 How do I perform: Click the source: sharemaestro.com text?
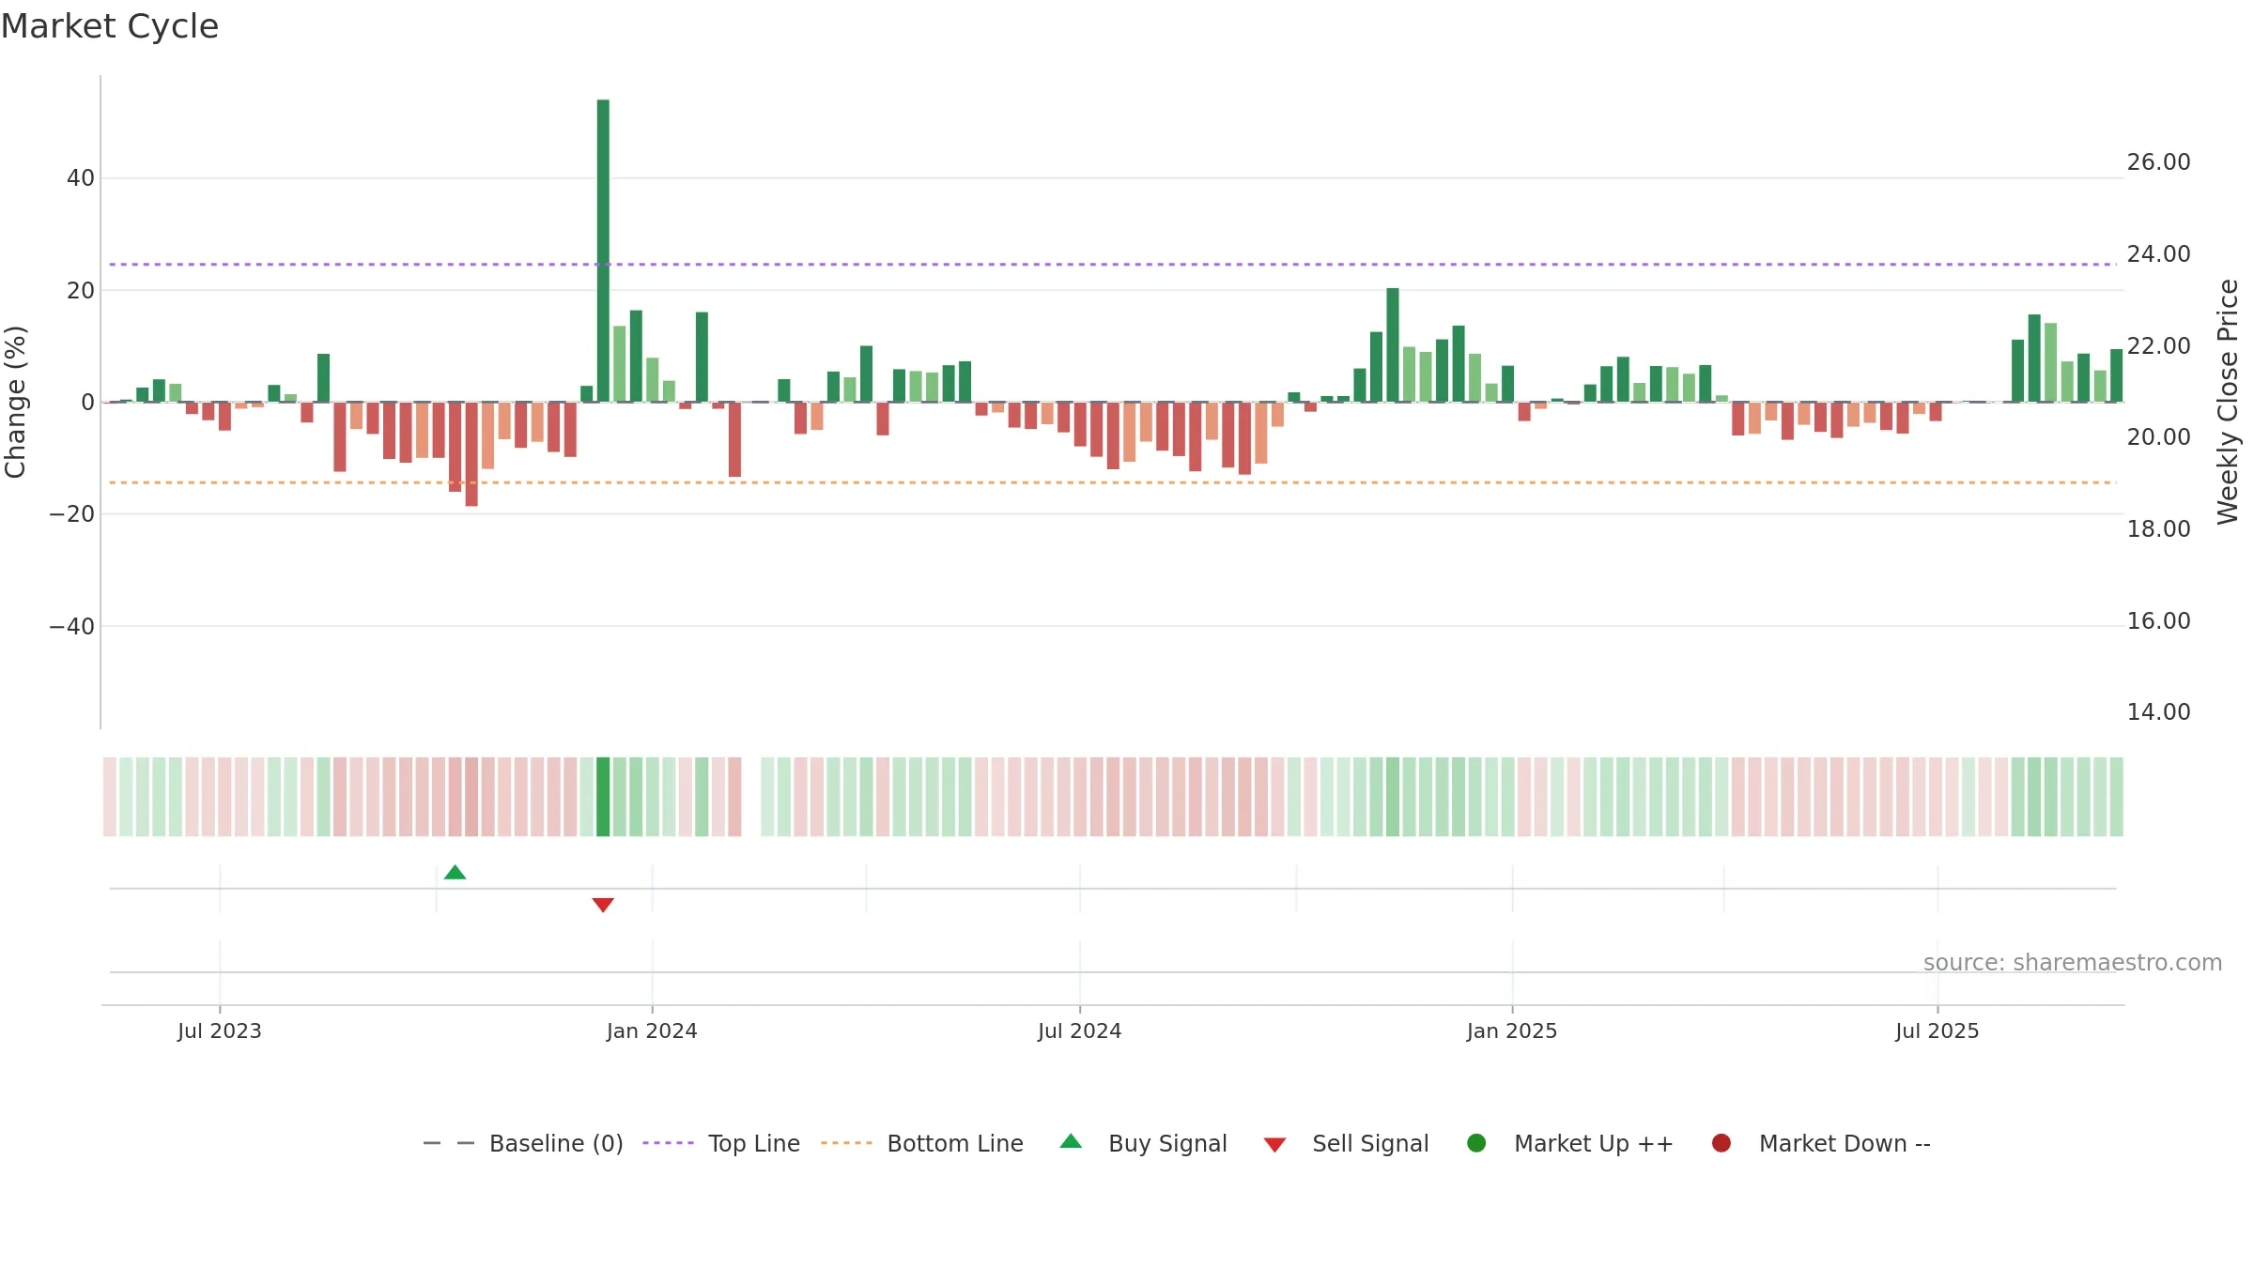click(x=2073, y=963)
